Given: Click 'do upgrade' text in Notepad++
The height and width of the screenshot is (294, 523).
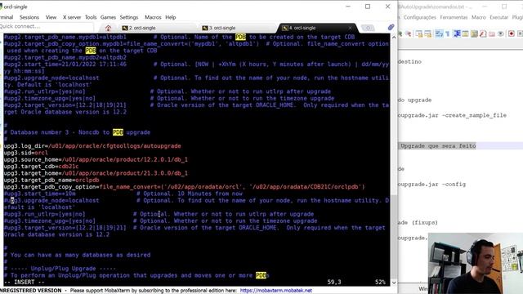Looking at the screenshot, I should [414, 100].
